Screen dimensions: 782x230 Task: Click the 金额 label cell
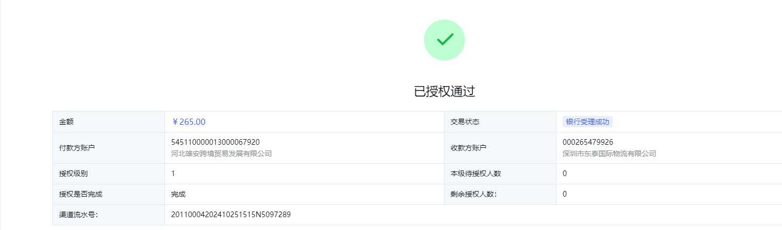[108, 122]
